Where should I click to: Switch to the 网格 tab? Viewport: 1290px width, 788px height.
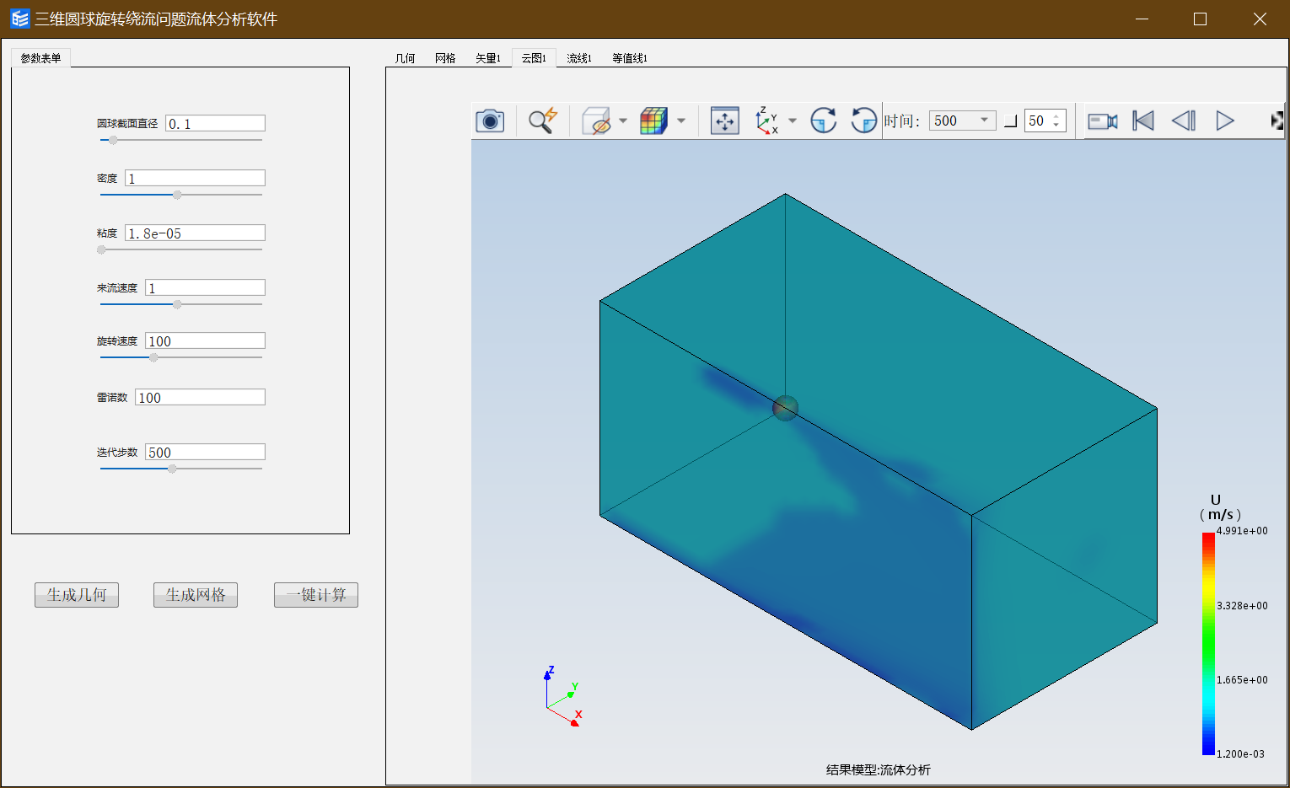point(445,58)
